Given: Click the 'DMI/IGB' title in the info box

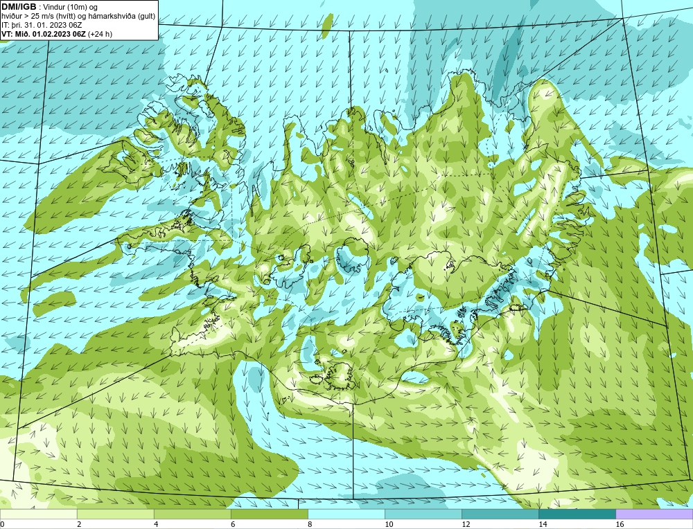Looking at the screenshot, I should pos(19,7).
